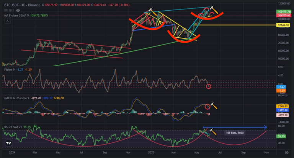The height and width of the screenshot is (158, 294).
Task: Click the BB 20 2 indicator legend
Action: [x=9, y=10]
